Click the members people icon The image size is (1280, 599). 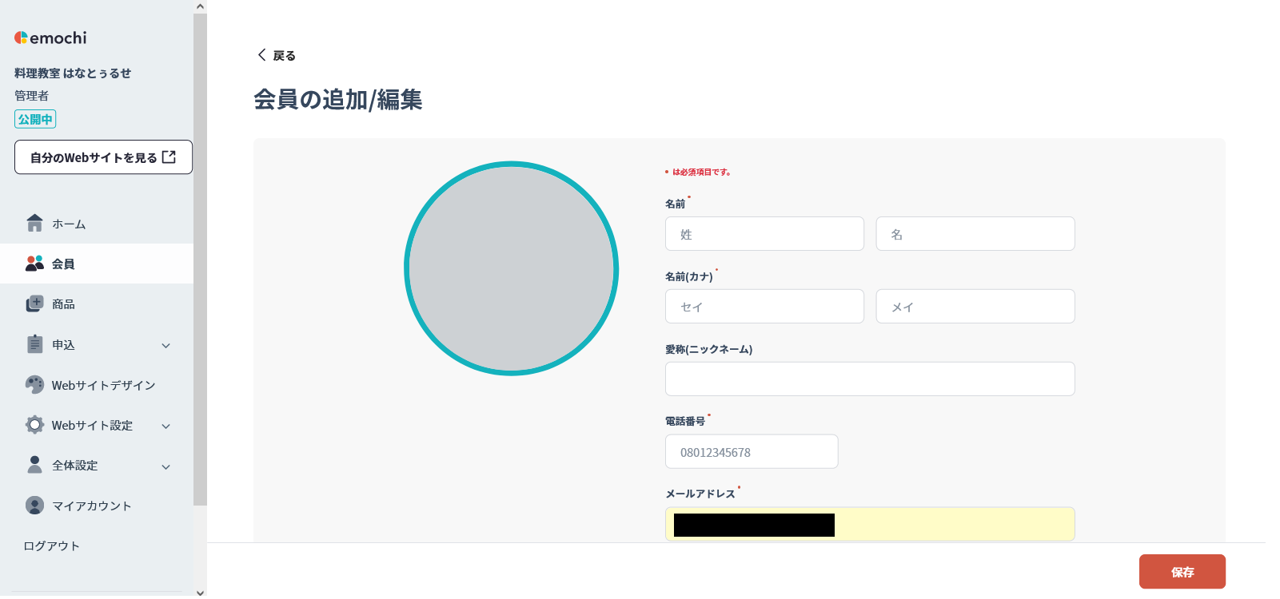pyautogui.click(x=34, y=264)
